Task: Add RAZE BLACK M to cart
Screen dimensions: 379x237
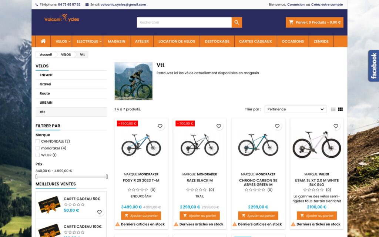Action: tap(199, 216)
